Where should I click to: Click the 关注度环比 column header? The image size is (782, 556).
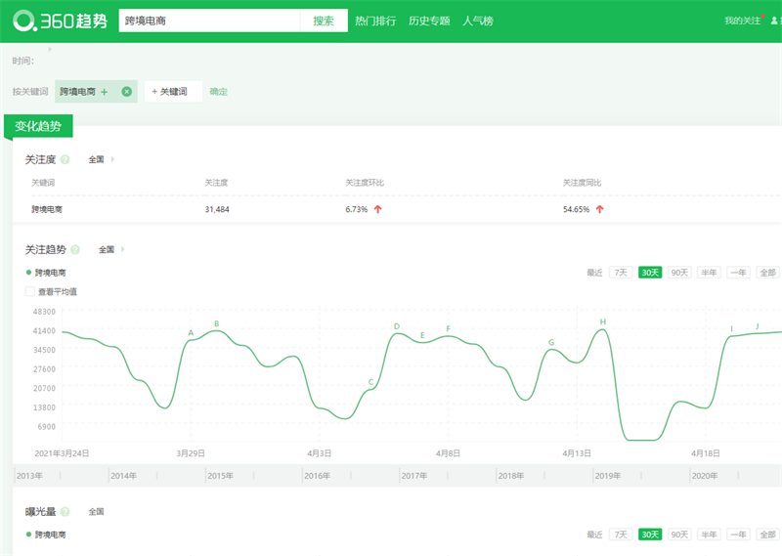pos(365,183)
